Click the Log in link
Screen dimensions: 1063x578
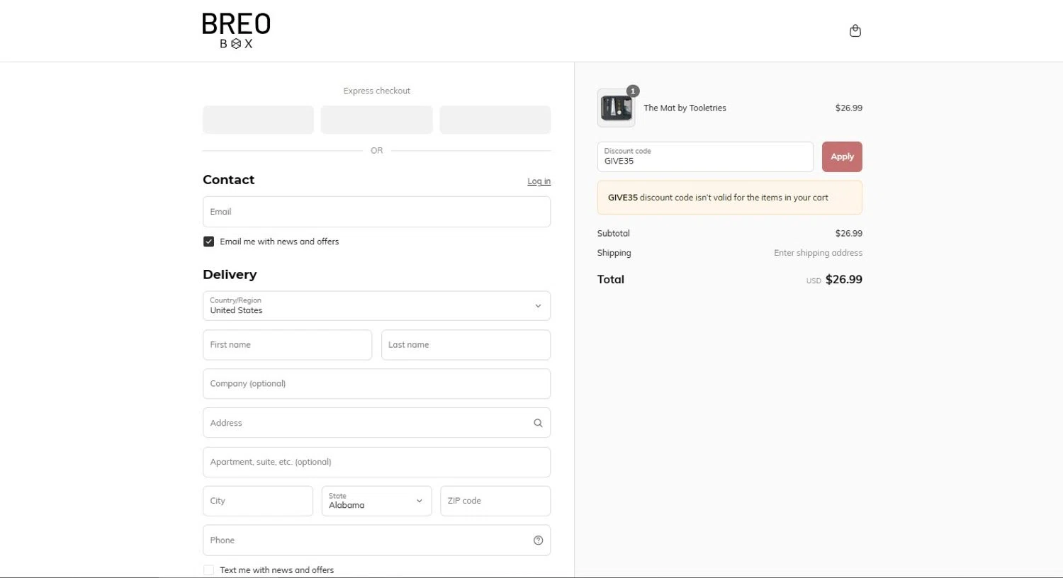click(x=539, y=181)
